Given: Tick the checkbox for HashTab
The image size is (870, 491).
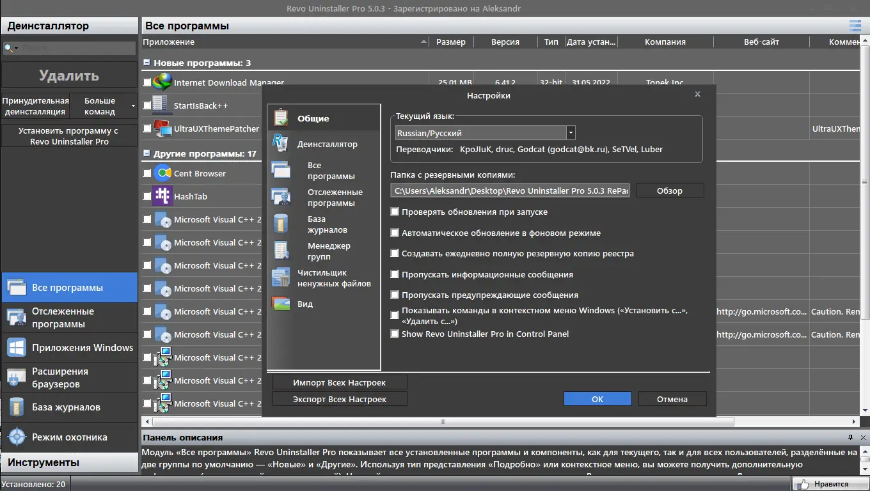Looking at the screenshot, I should (147, 196).
